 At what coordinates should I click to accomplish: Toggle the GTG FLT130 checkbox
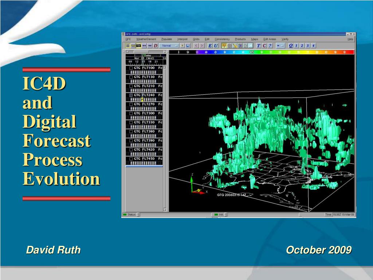pyautogui.click(x=131, y=77)
